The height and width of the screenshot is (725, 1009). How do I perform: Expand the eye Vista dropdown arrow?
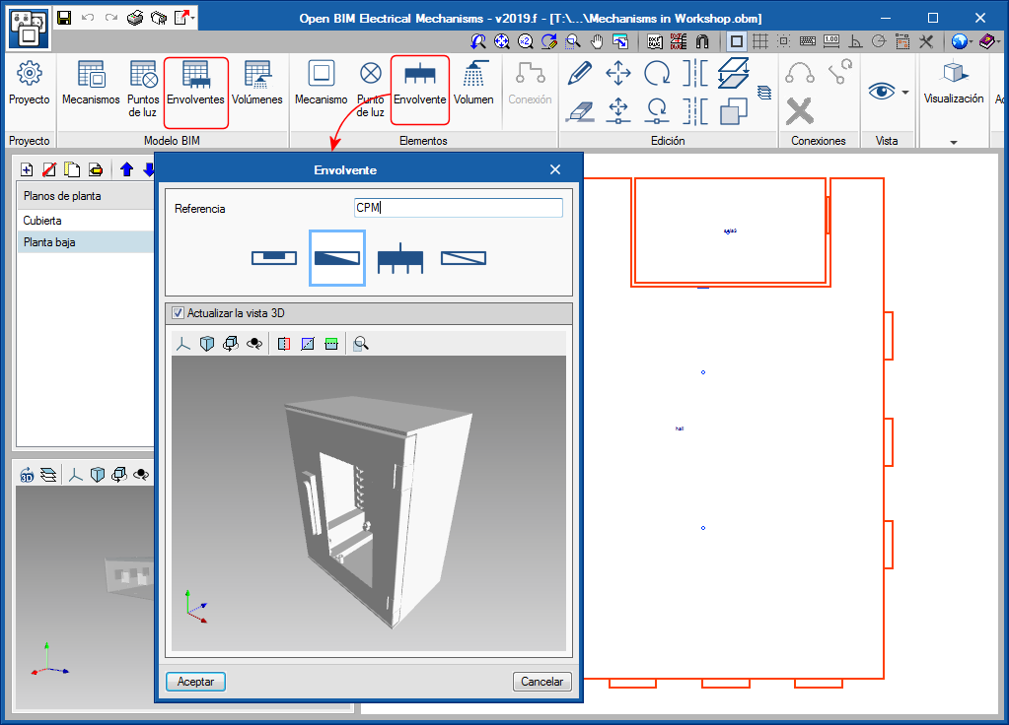click(x=905, y=93)
